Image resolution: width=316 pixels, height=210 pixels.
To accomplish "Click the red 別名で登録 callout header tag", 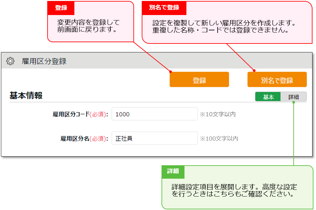I will tap(164, 8).
